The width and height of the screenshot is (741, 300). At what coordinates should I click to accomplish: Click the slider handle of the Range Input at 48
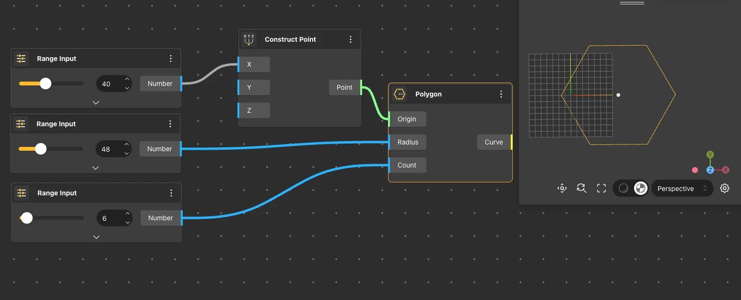tap(41, 149)
